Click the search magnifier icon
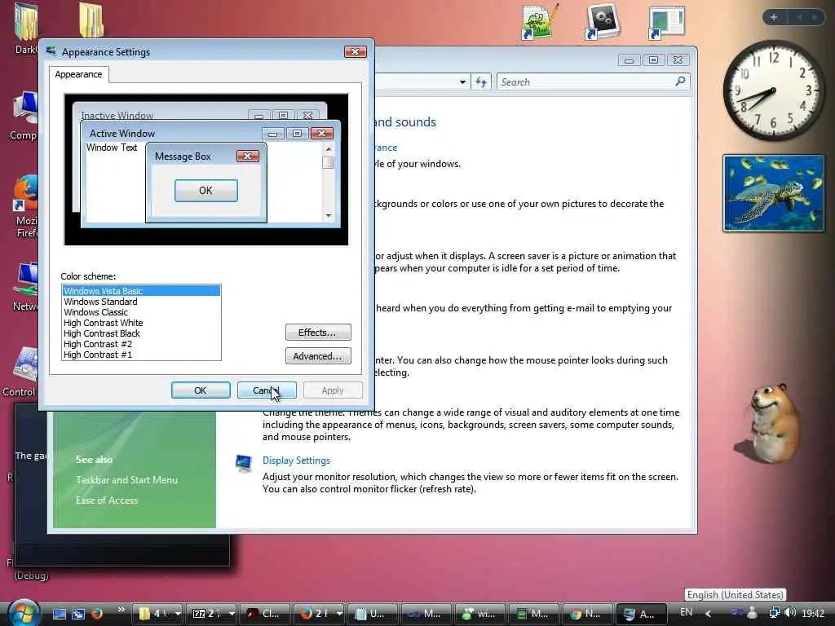 [680, 82]
